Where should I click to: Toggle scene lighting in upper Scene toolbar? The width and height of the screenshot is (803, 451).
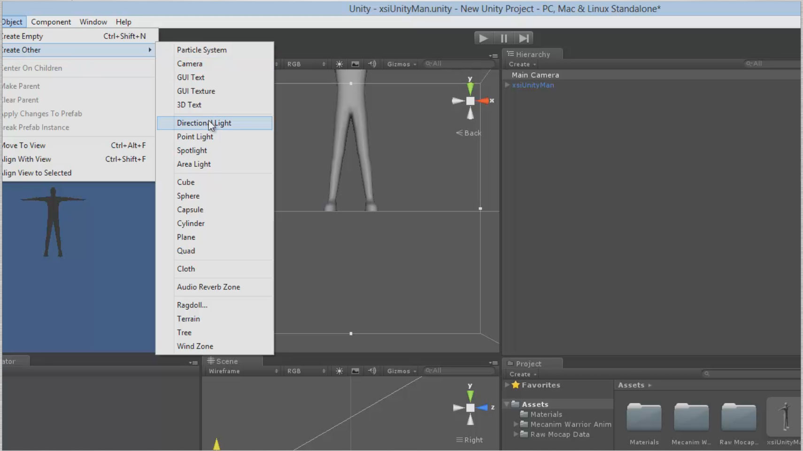[339, 64]
